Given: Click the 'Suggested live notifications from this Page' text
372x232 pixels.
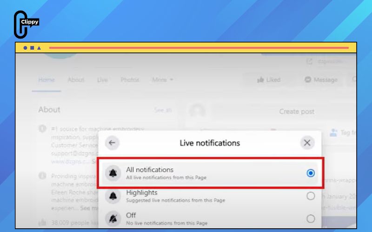Looking at the screenshot, I should tap(175, 200).
